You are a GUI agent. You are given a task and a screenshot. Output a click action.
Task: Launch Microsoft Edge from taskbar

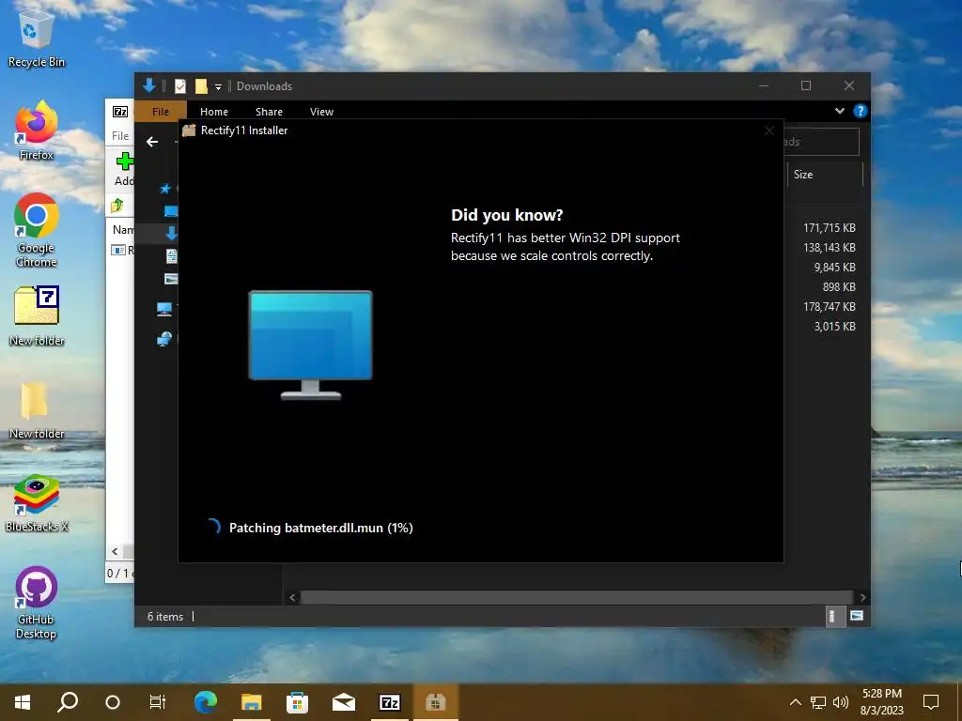click(206, 702)
